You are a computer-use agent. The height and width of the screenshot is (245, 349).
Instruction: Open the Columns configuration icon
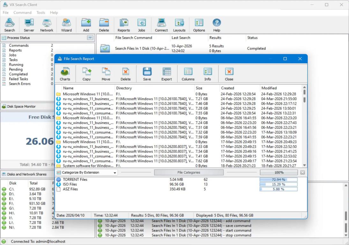(188, 74)
